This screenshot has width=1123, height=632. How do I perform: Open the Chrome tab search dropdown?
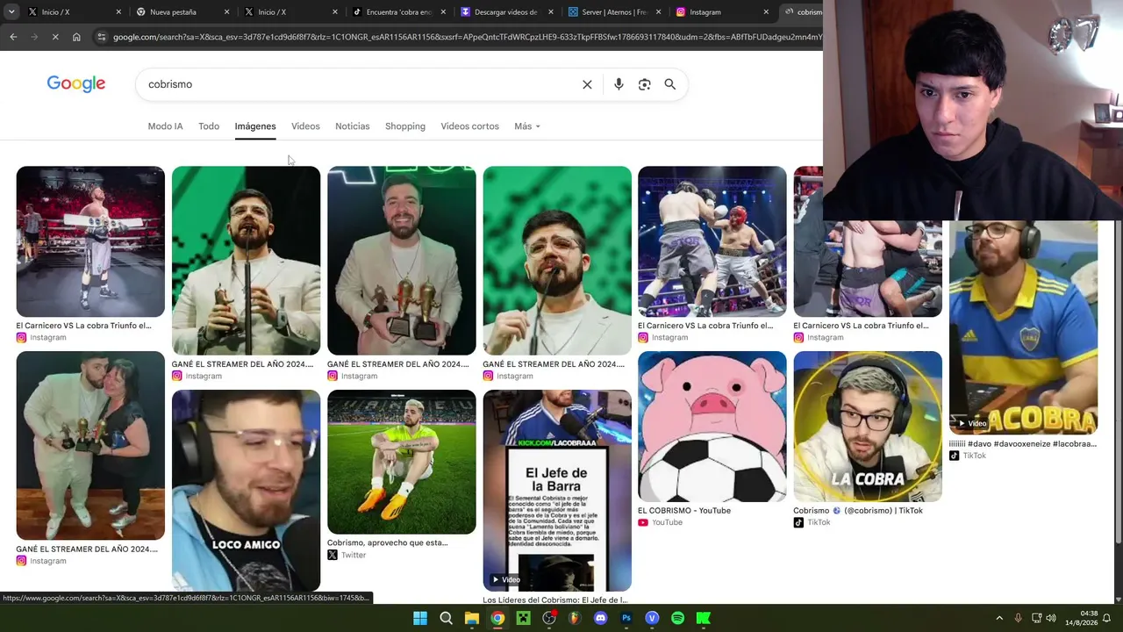click(x=11, y=12)
